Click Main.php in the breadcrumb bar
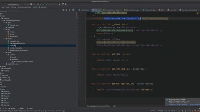This screenshot has width=200, height=112. pos(42,7)
